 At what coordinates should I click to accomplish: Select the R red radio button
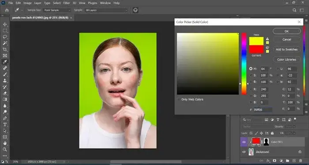pyautogui.click(x=251, y=89)
